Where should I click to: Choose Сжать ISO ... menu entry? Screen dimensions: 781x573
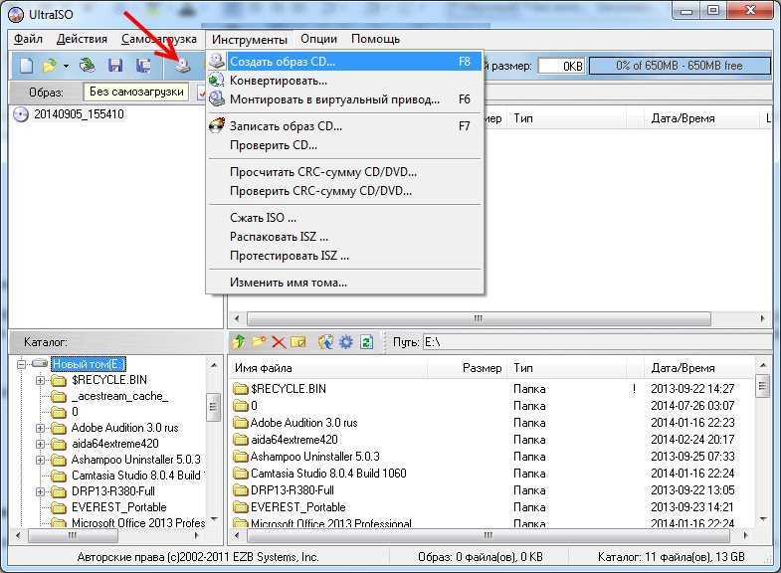click(344, 218)
